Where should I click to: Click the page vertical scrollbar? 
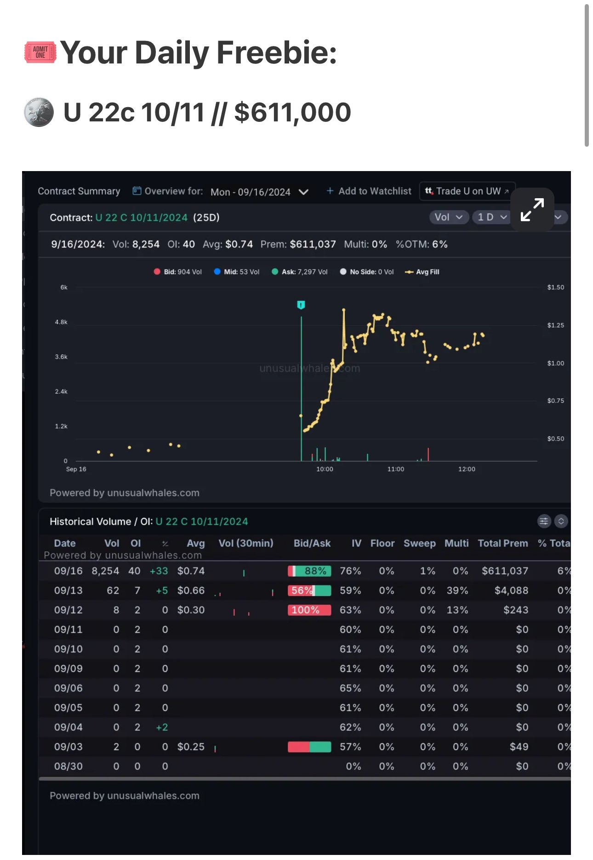[587, 76]
